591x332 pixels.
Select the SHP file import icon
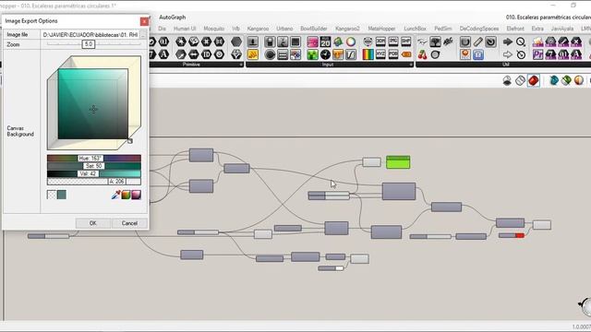[x=406, y=41]
